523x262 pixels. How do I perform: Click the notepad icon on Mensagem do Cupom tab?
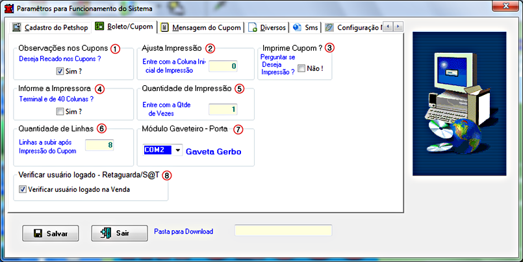pyautogui.click(x=164, y=27)
